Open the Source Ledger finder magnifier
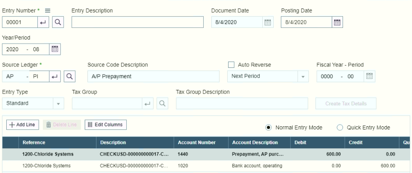Image resolution: width=412 pixels, height=173 pixels. click(69, 76)
